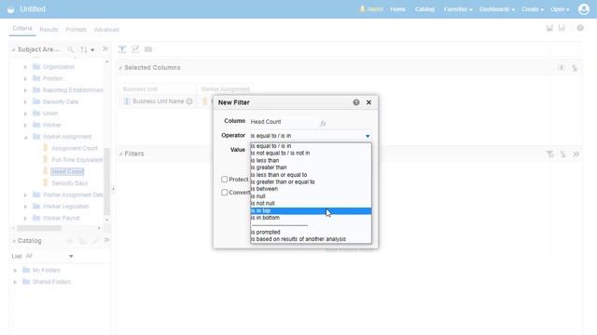The height and width of the screenshot is (335, 597).
Task: Open the Operator dropdown arrow
Action: [x=368, y=136]
